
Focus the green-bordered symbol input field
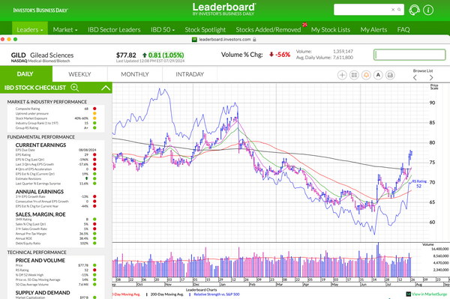pyautogui.click(x=409, y=55)
